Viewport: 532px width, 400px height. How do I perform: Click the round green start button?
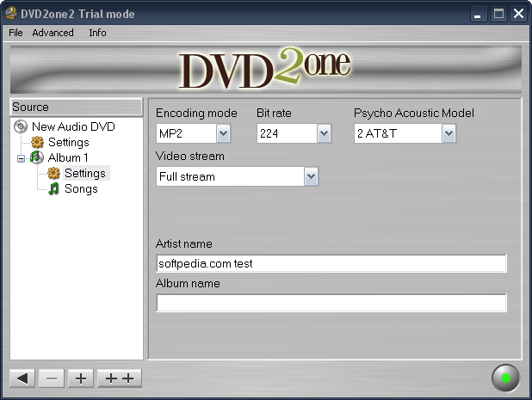point(505,378)
